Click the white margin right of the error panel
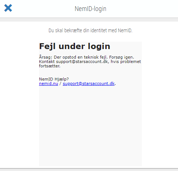178x171 pixels. [x=160, y=104]
